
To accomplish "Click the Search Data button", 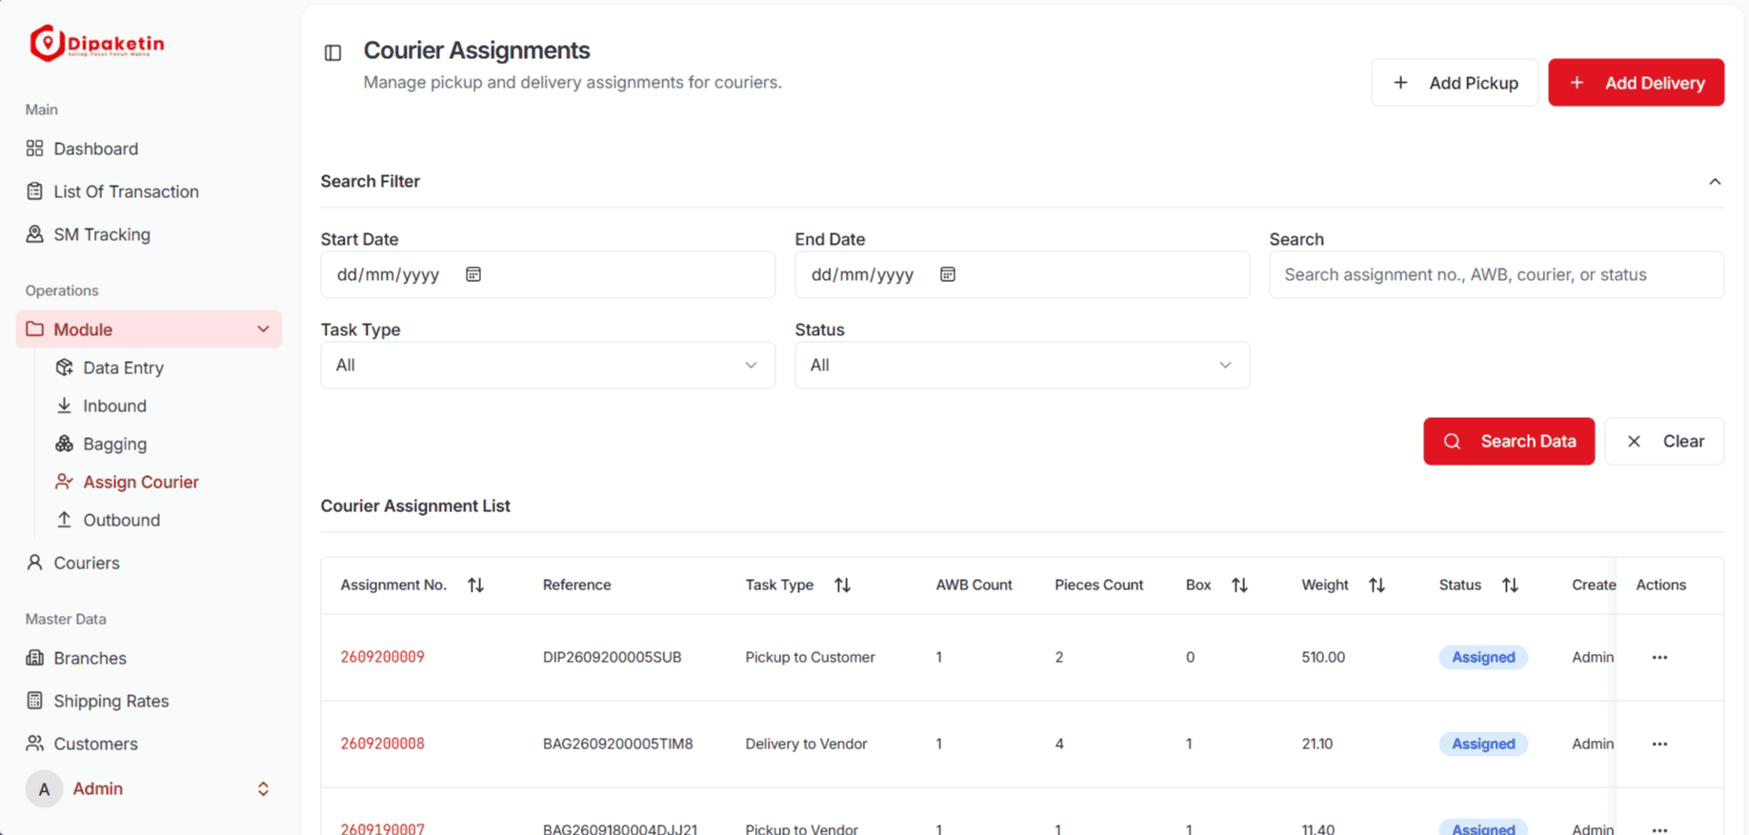I will pyautogui.click(x=1509, y=441).
